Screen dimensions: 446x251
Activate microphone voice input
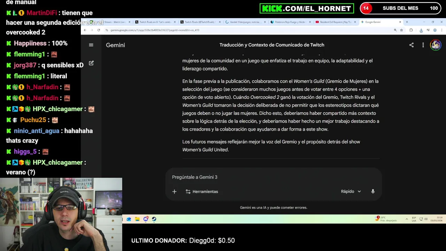point(373,191)
